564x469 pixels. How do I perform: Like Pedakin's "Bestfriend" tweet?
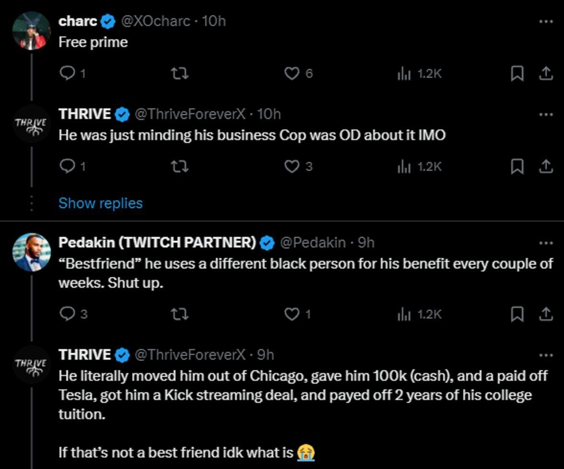293,314
